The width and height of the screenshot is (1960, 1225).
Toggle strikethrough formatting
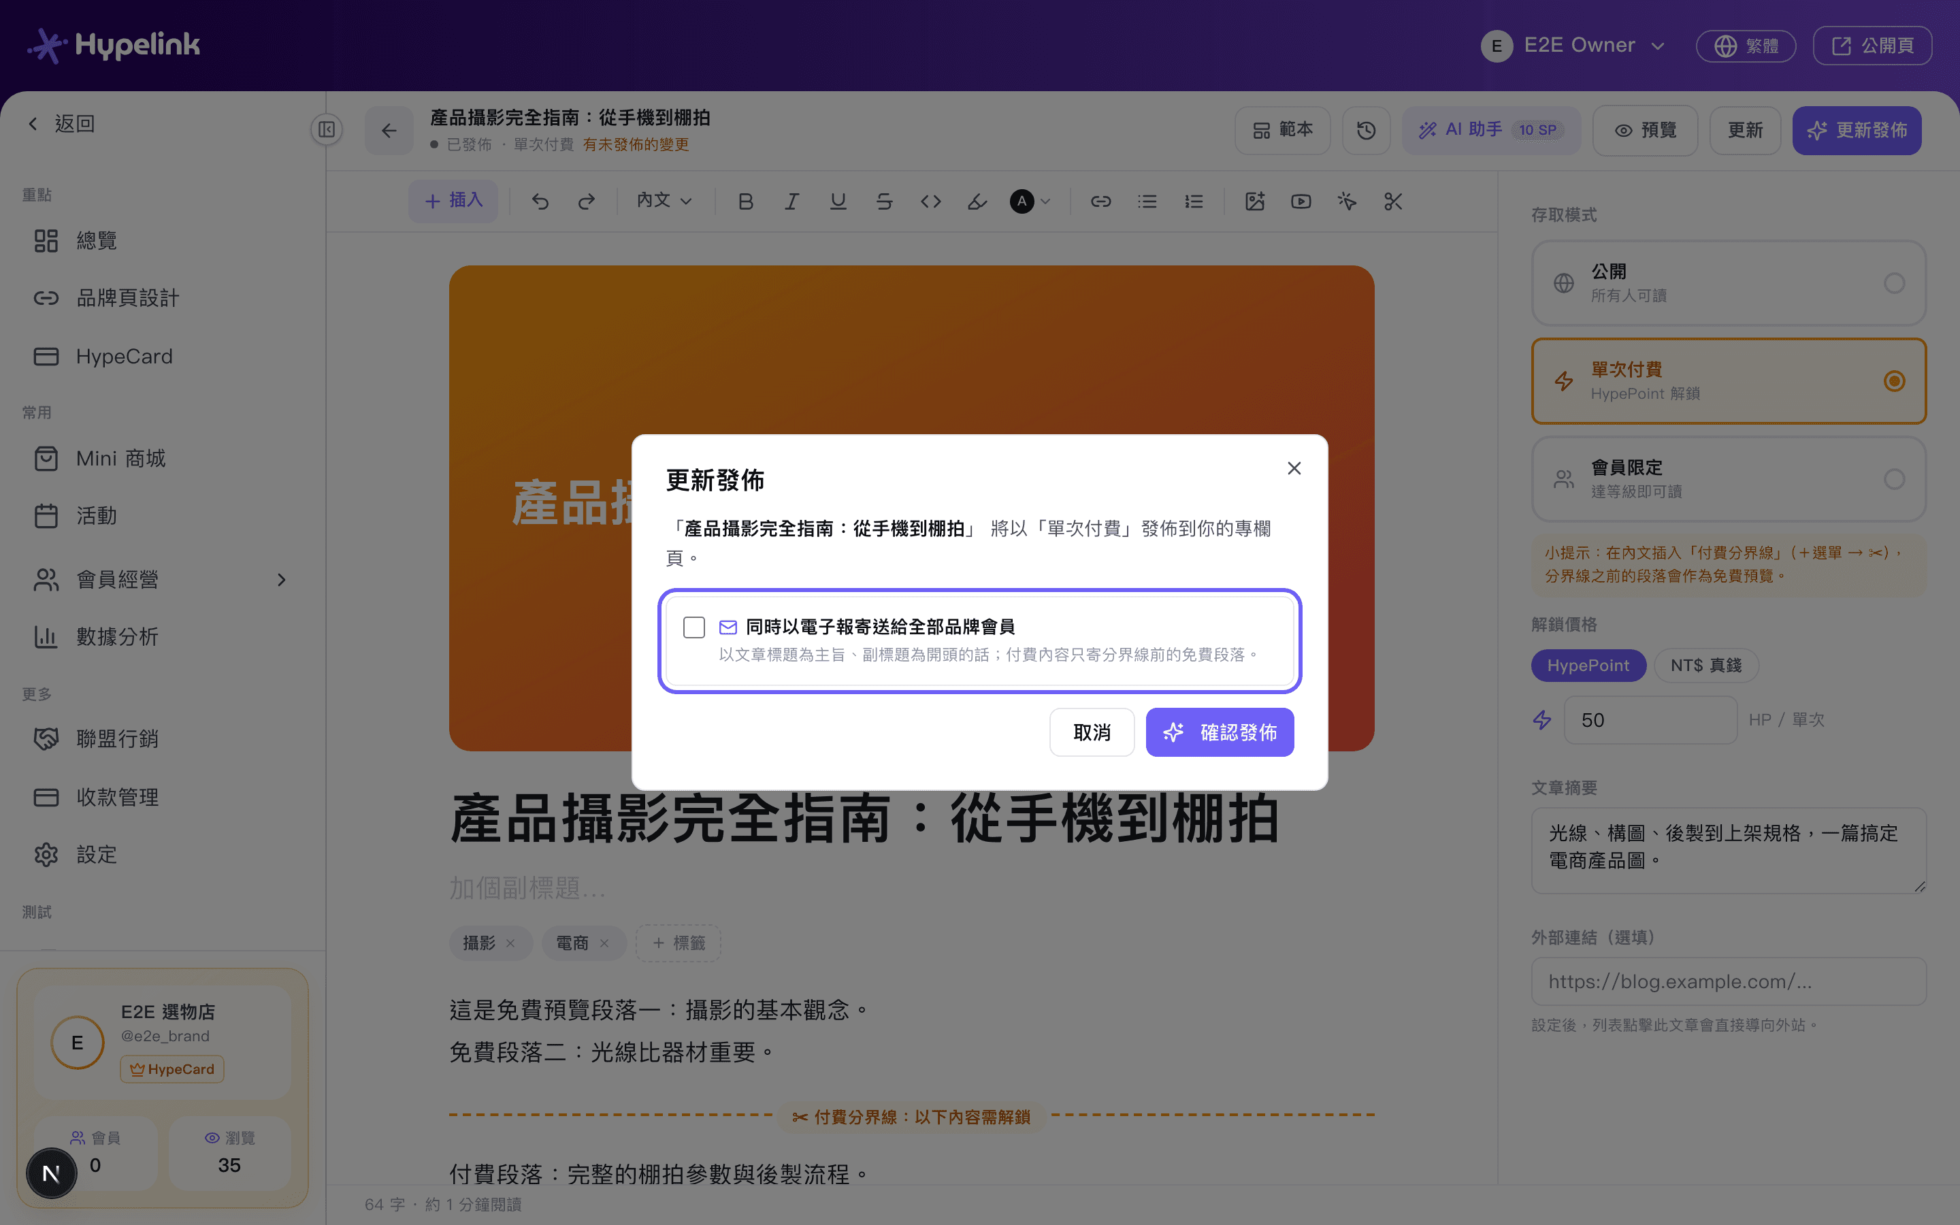tap(885, 201)
